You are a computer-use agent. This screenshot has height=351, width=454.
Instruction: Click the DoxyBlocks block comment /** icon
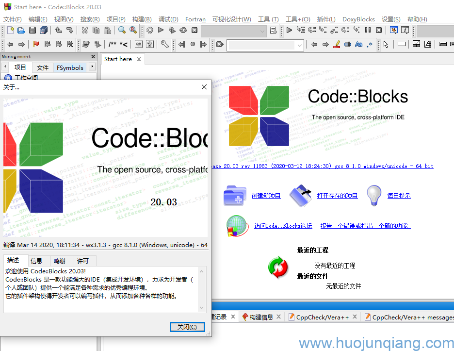113,44
